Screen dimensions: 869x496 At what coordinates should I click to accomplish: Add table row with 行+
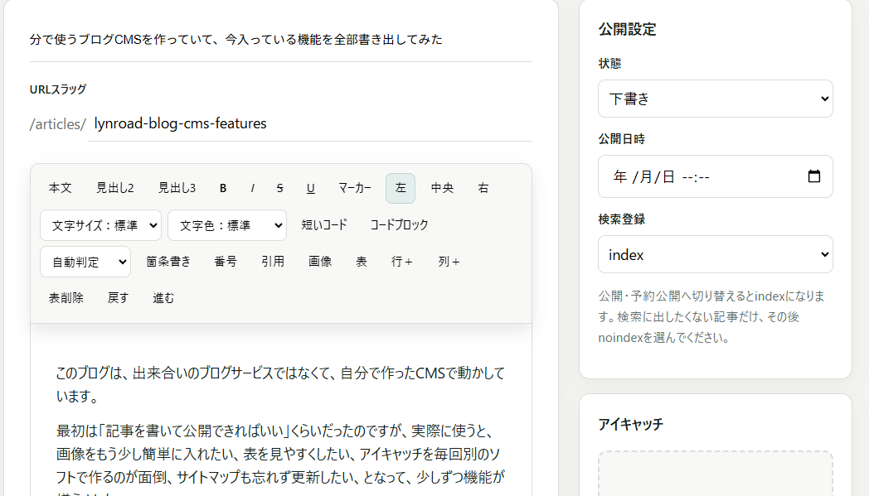[402, 262]
